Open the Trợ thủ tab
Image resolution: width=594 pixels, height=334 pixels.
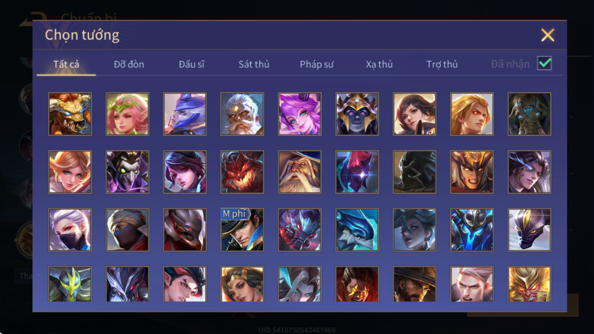click(442, 64)
